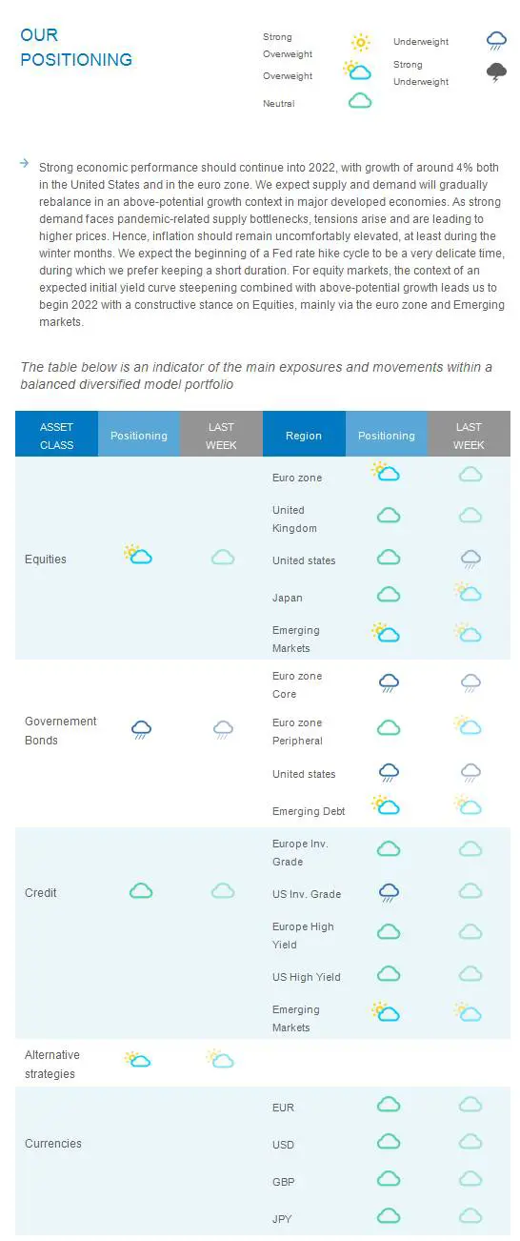Click the Neutral cloud icon in legend
520x1241 pixels.
pyautogui.click(x=360, y=101)
